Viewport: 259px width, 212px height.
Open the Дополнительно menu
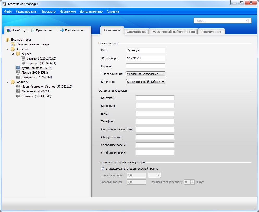pos(91,11)
